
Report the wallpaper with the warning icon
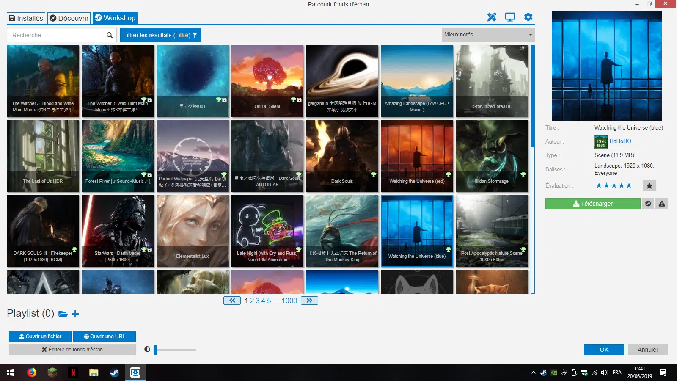coord(662,204)
